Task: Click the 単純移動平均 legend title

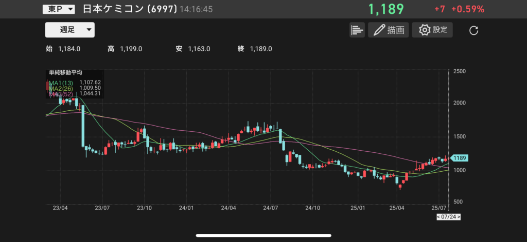Action: click(65, 72)
